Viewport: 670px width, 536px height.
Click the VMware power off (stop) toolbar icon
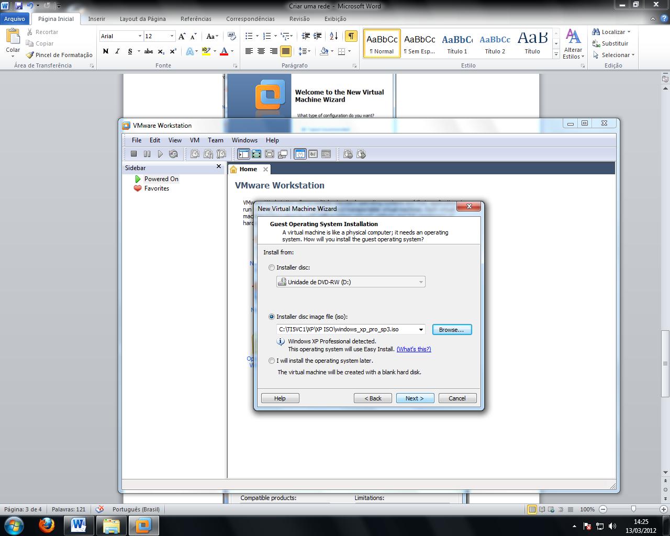133,154
